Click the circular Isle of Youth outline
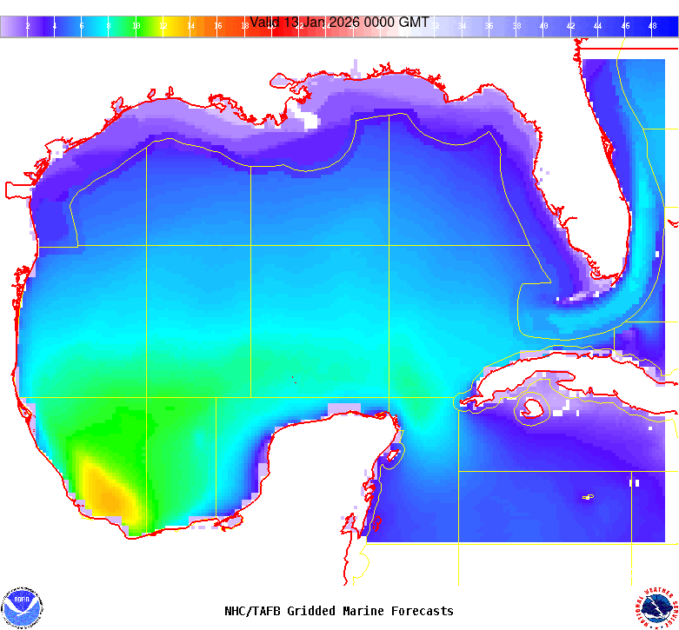Screen dimensions: 679x630 coord(531,407)
